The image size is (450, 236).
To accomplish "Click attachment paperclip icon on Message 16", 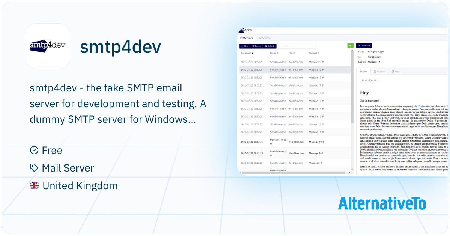I will pos(323,93).
